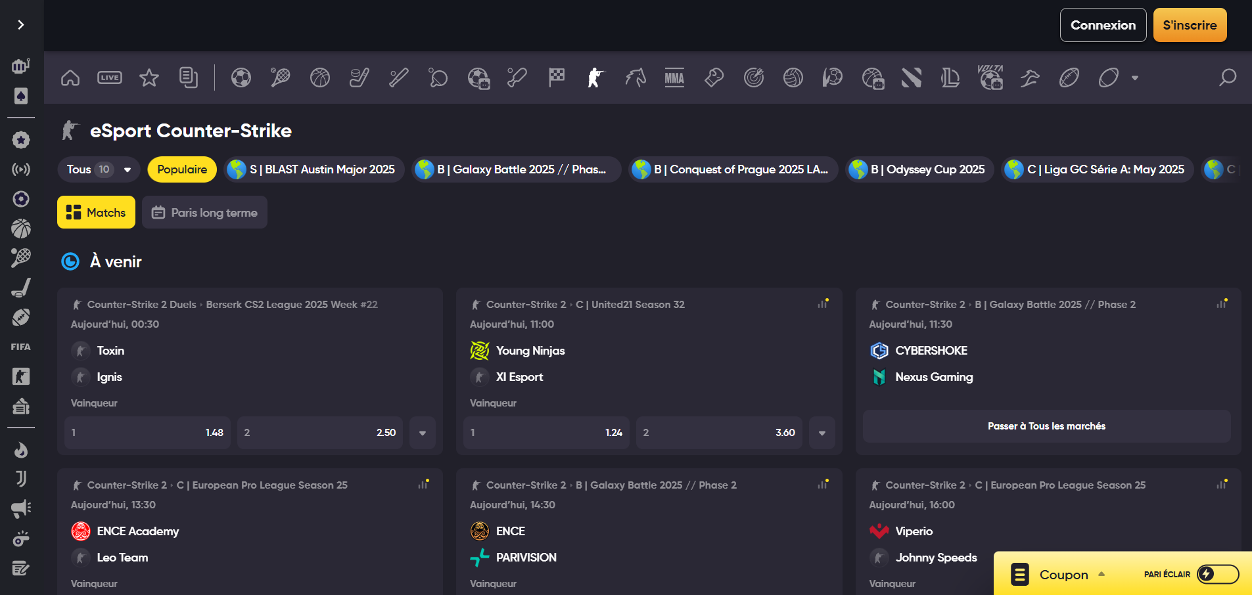Open the beer mug icon in sidebar
The image size is (1252, 595).
[21, 66]
